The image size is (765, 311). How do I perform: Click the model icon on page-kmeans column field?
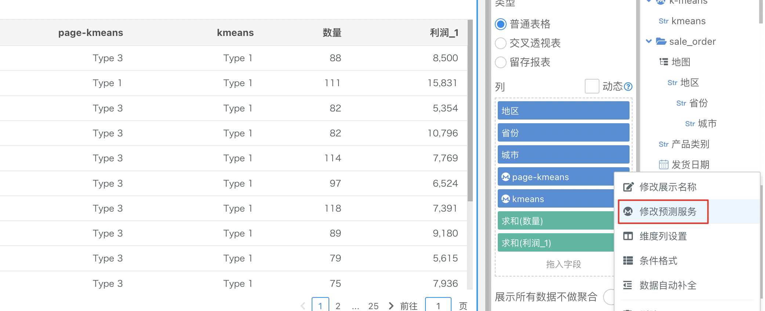click(506, 177)
